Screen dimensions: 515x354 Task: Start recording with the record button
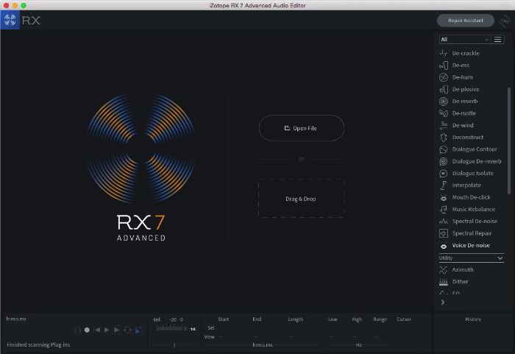pos(87,330)
